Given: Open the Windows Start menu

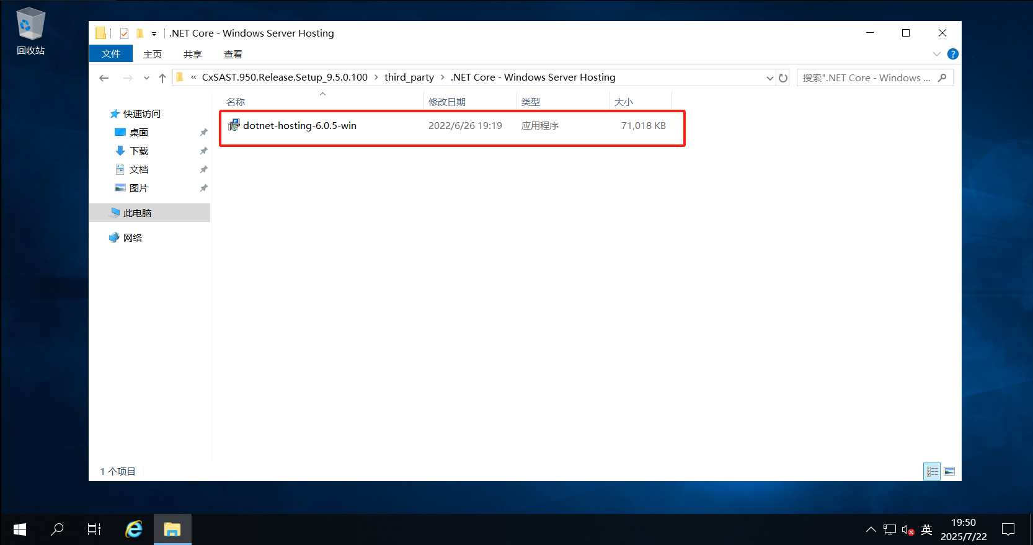Looking at the screenshot, I should click(19, 529).
